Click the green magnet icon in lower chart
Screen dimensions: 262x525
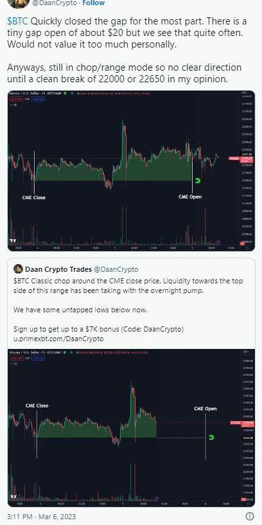211,438
